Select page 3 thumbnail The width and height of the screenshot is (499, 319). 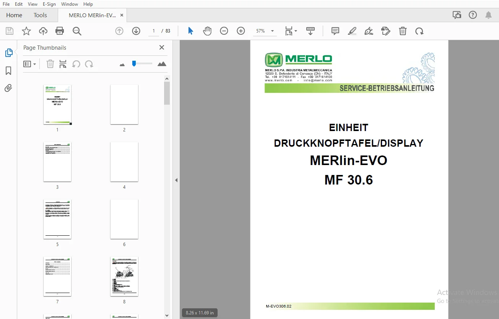point(57,162)
